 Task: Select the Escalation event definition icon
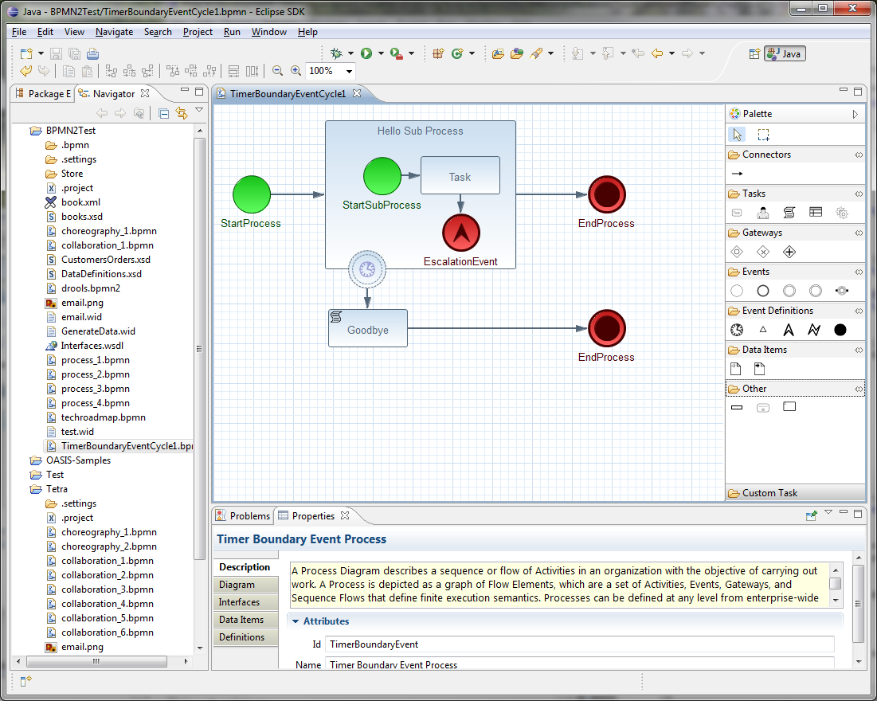(789, 330)
